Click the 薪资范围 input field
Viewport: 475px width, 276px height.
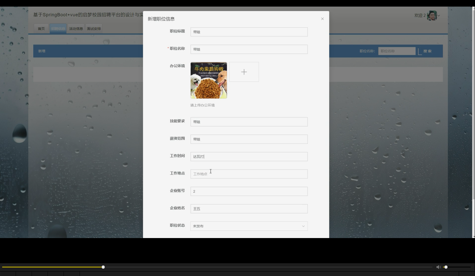click(249, 139)
